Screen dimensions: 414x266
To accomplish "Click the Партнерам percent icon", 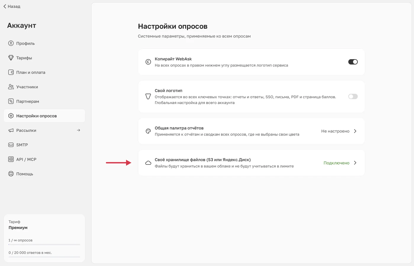I will 11,101.
